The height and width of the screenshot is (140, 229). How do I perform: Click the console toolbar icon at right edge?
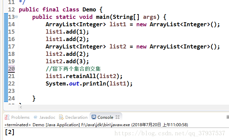tap(228, 117)
